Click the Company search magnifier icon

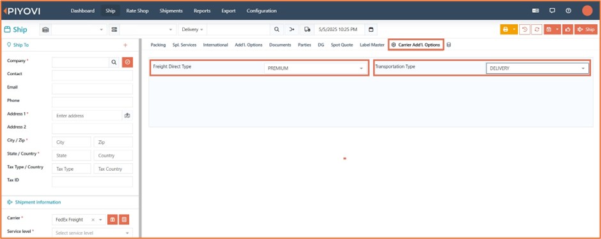click(114, 62)
